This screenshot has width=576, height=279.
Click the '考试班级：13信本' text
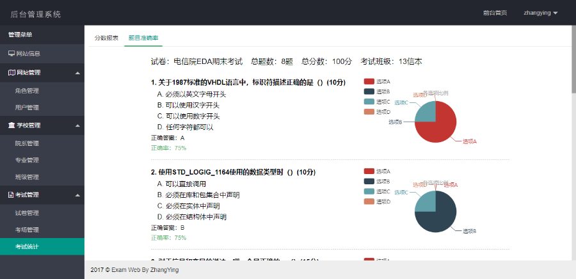[x=391, y=61]
